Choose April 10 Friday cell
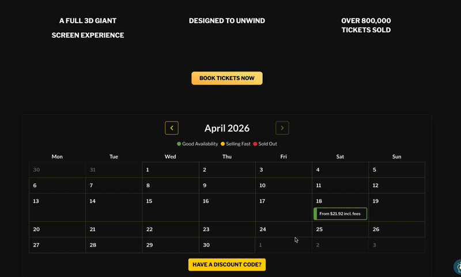The width and height of the screenshot is (461, 277). tap(284, 185)
